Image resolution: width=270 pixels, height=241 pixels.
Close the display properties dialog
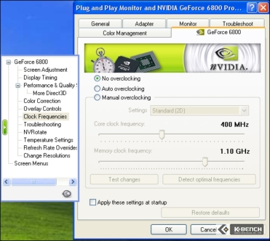(x=263, y=8)
